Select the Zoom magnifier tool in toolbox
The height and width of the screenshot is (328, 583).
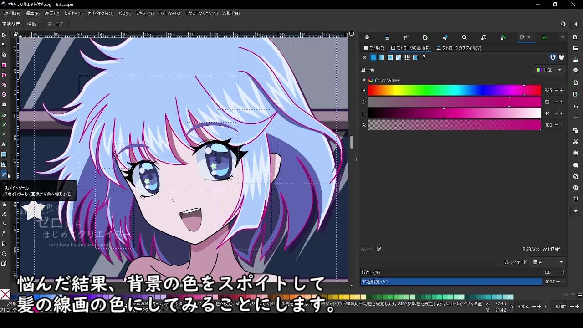[x=4, y=254]
